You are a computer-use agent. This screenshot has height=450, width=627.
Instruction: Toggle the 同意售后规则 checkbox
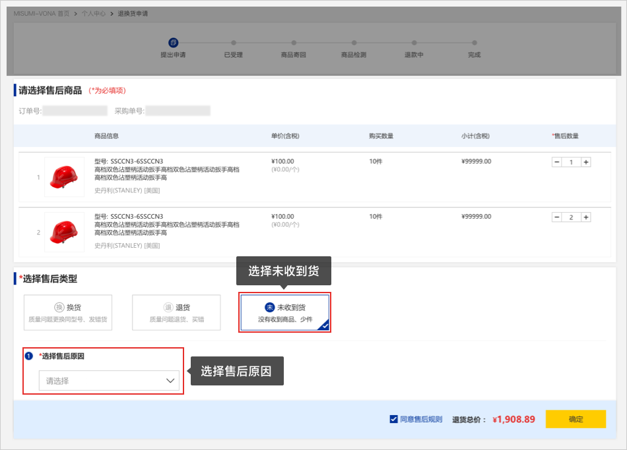click(394, 419)
